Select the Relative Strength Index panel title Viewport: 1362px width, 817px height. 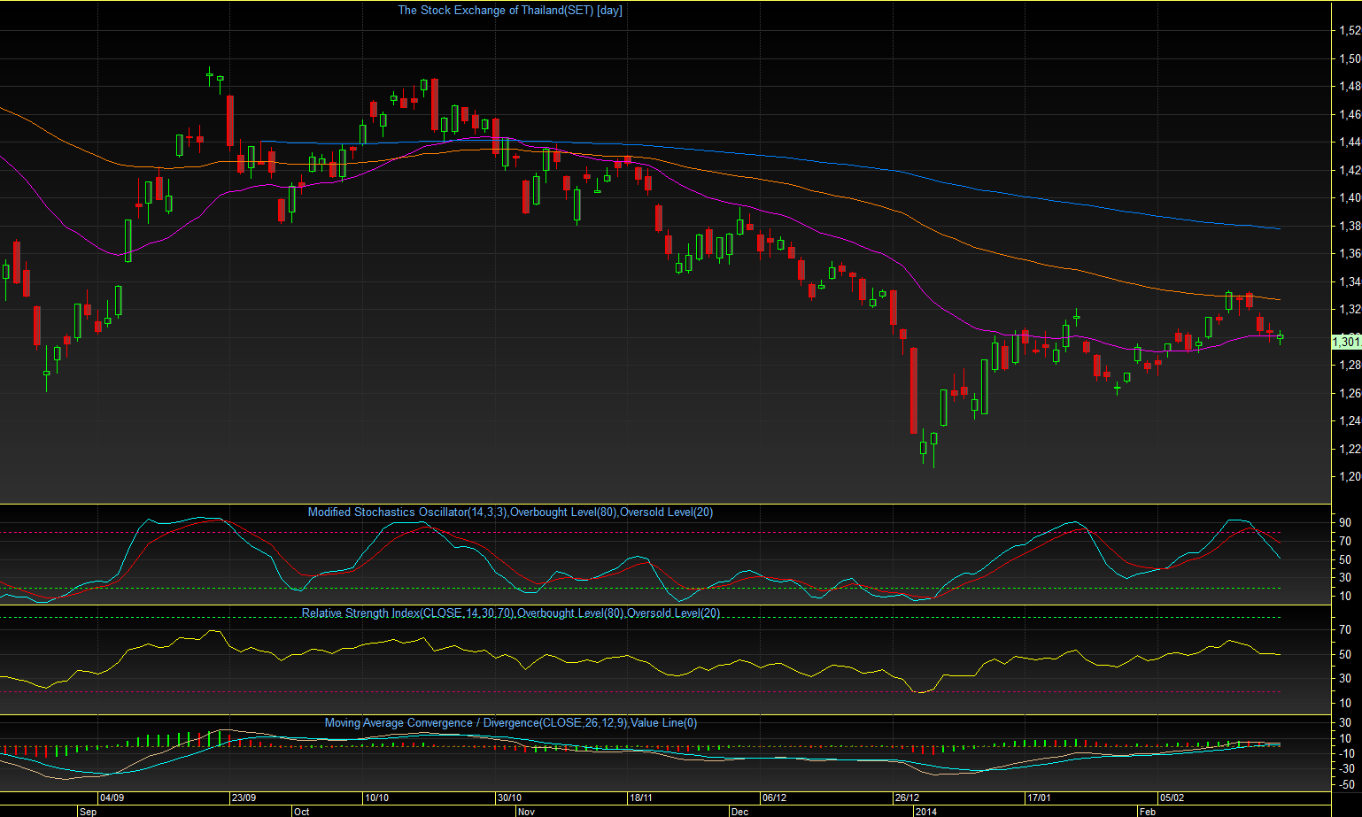510,613
